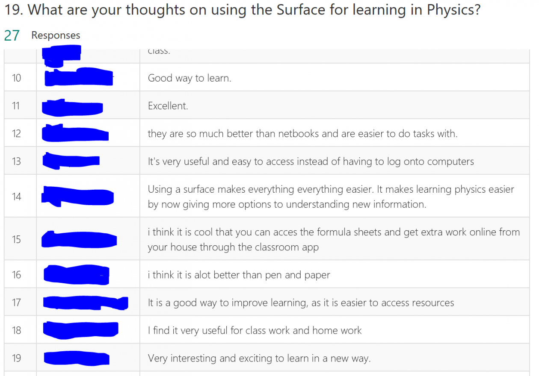
Task: Click the 'Good way to learn.' response
Action: pos(190,78)
